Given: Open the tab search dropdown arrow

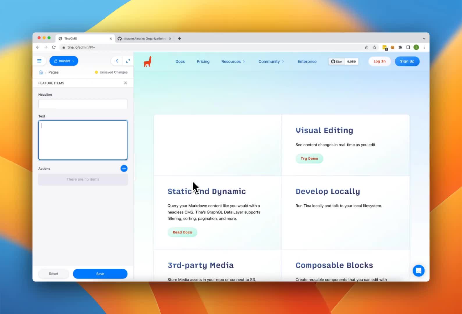Looking at the screenshot, I should pos(424,38).
